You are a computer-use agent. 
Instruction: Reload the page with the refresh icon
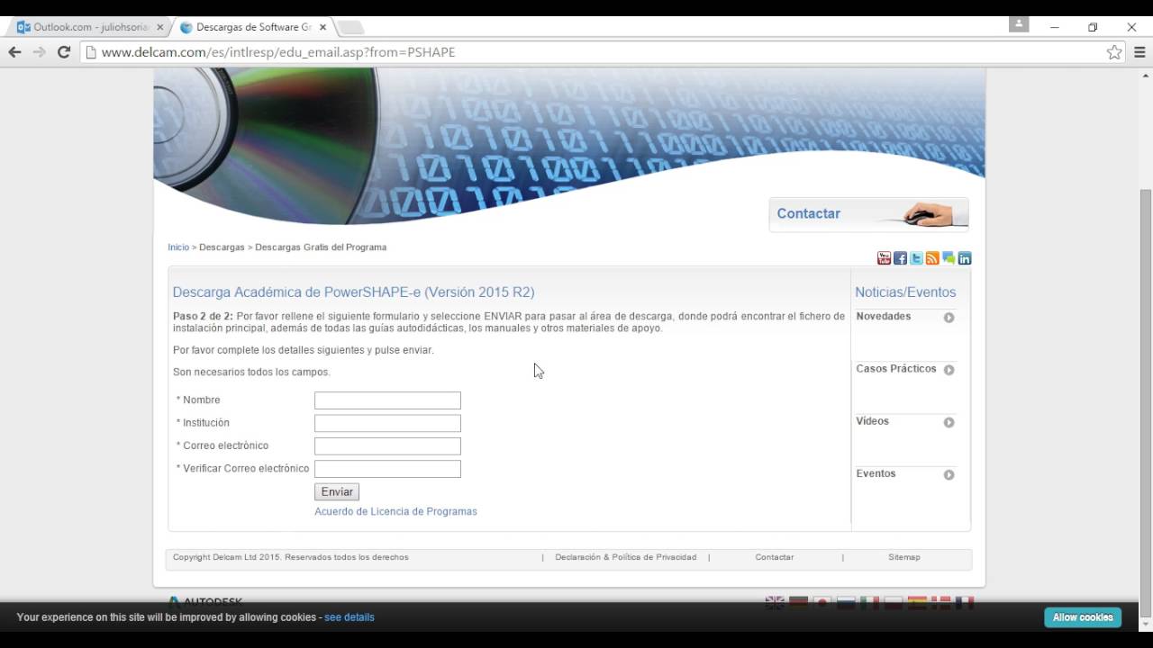pos(64,52)
